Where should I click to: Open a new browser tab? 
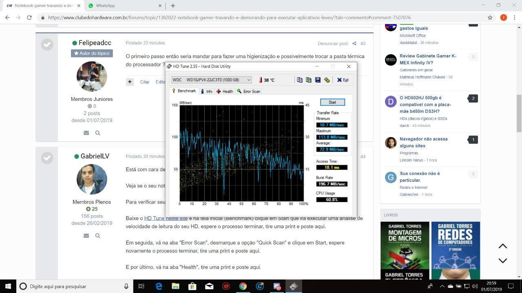173,6
